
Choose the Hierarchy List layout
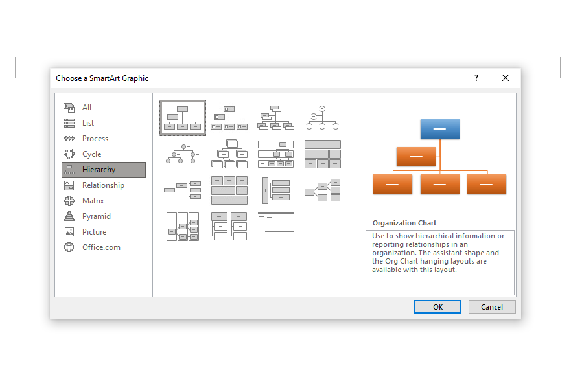(229, 227)
